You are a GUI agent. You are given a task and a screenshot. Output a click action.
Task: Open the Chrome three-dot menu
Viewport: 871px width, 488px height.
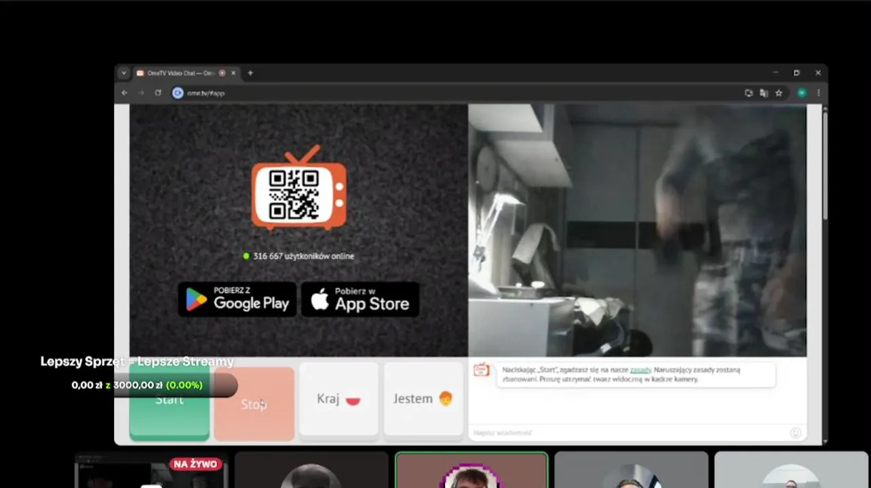pos(818,93)
